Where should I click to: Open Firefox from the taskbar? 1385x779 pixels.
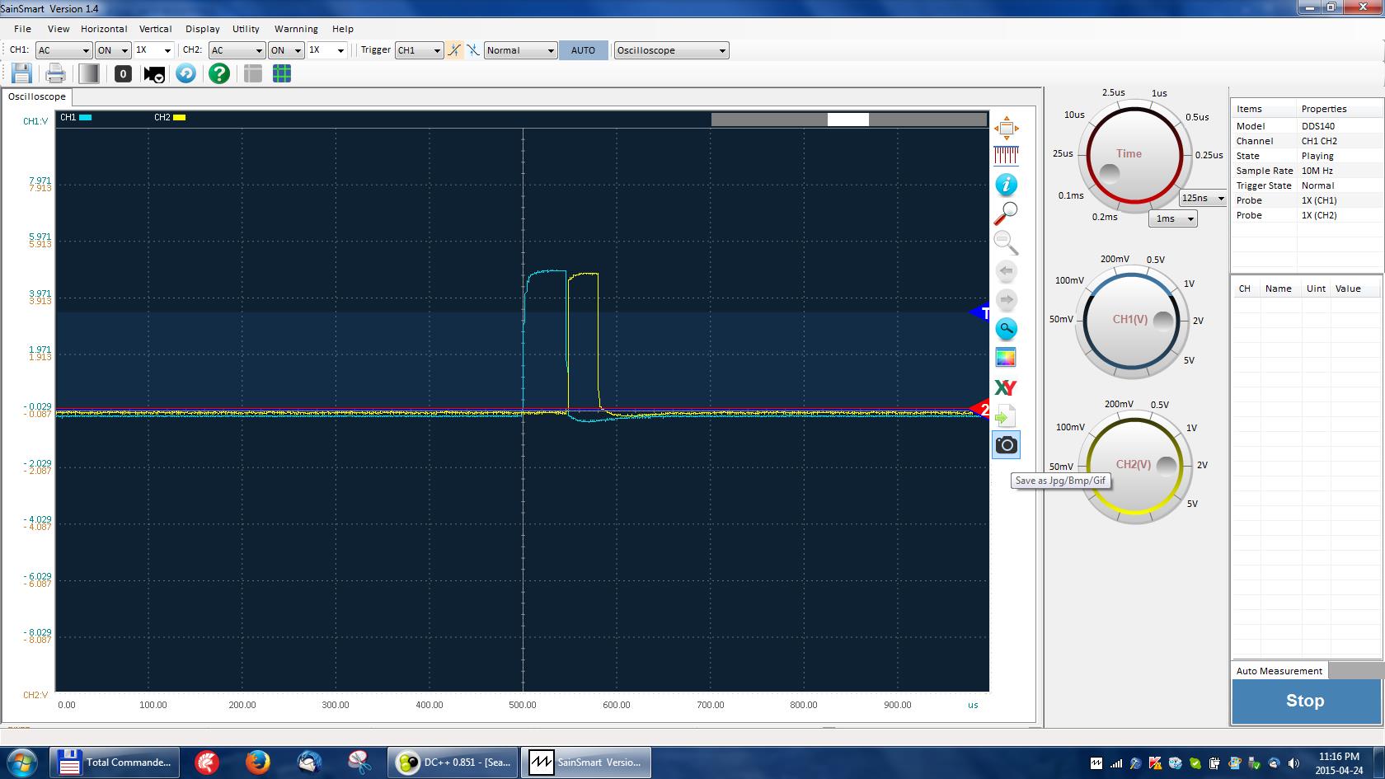point(258,763)
